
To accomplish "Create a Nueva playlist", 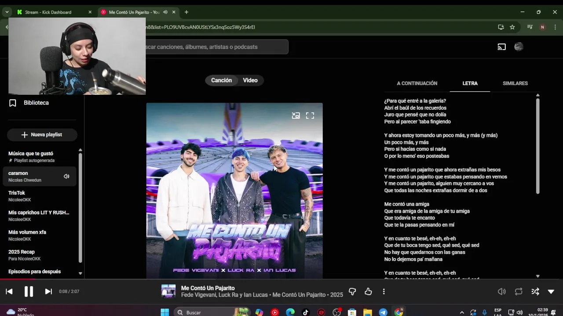I will click(x=42, y=135).
